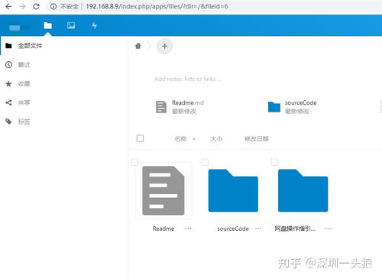382x279 pixels.
Task: Go back with the browser back arrow
Action: 8,6
